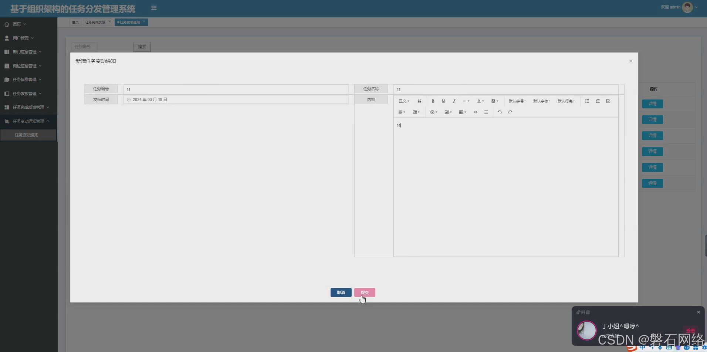This screenshot has height=352, width=707.
Task: Open the admin user avatar menu
Action: [687, 7]
